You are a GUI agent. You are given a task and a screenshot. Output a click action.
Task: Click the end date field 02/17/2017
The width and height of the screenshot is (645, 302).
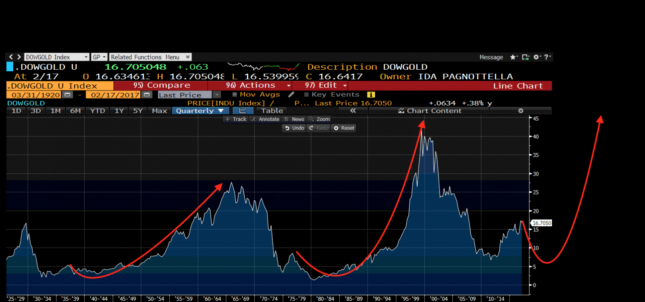click(x=114, y=95)
